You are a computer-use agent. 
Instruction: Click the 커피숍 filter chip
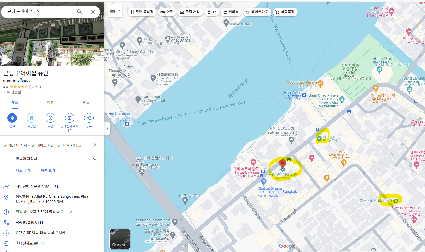(x=231, y=12)
